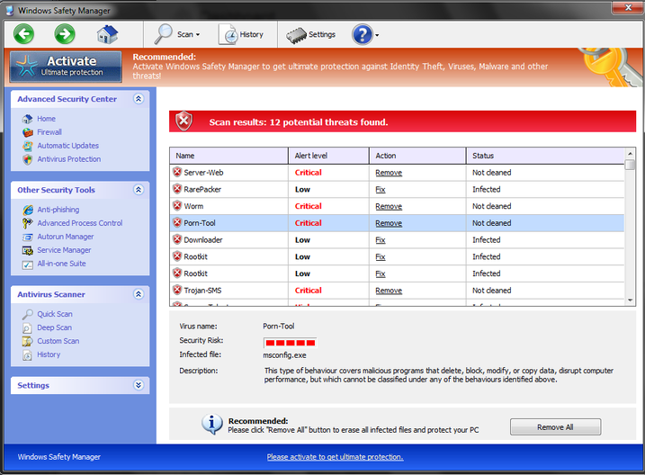
Task: Click the Firewall icon in sidebar
Action: [29, 132]
